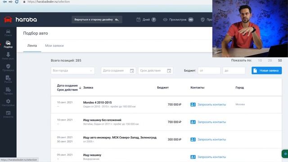Show 20 positions per page
288x162 pixels.
[x=270, y=60]
